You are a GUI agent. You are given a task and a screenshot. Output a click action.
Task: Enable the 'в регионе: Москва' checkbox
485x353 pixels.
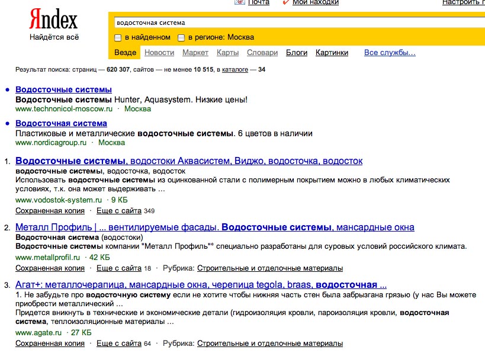(181, 37)
